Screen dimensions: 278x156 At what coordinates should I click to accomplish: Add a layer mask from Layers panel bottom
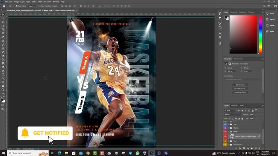[x=244, y=148]
